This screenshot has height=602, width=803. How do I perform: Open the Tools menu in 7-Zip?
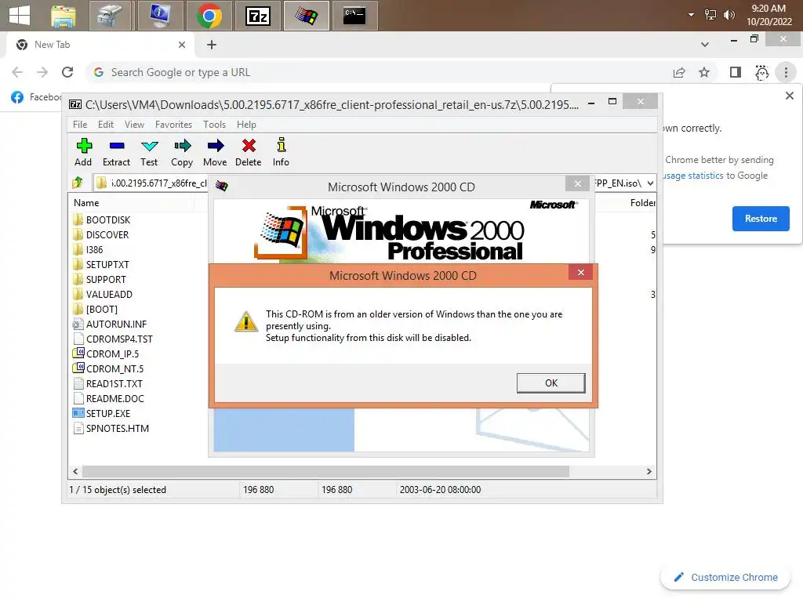coord(214,125)
